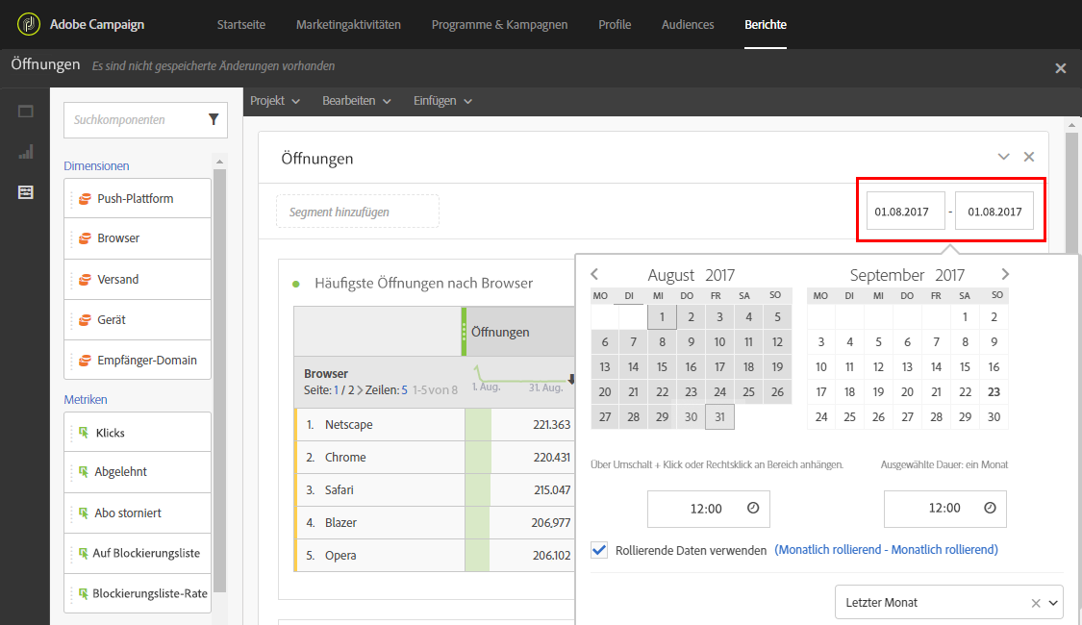1082x625 pixels.
Task: Click the Segment hinzufügen drop field
Action: coord(358,212)
